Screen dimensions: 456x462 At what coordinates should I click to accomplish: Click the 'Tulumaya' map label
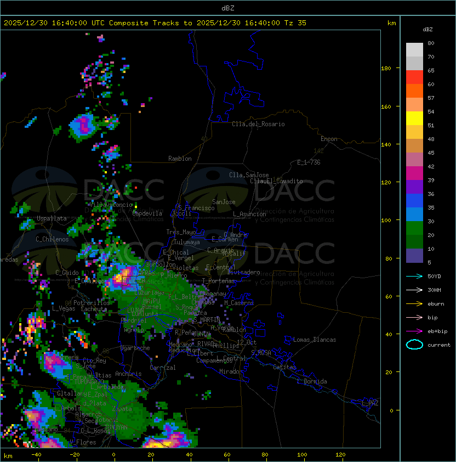tap(187, 242)
